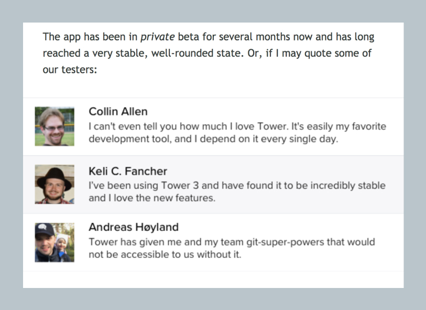Click Andreas Høyland's profile picture

[x=54, y=242]
